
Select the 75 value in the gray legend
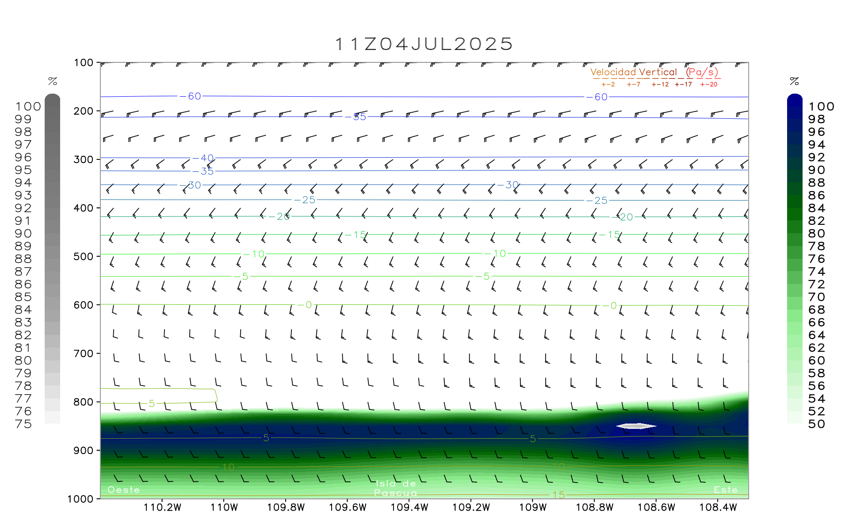click(23, 424)
